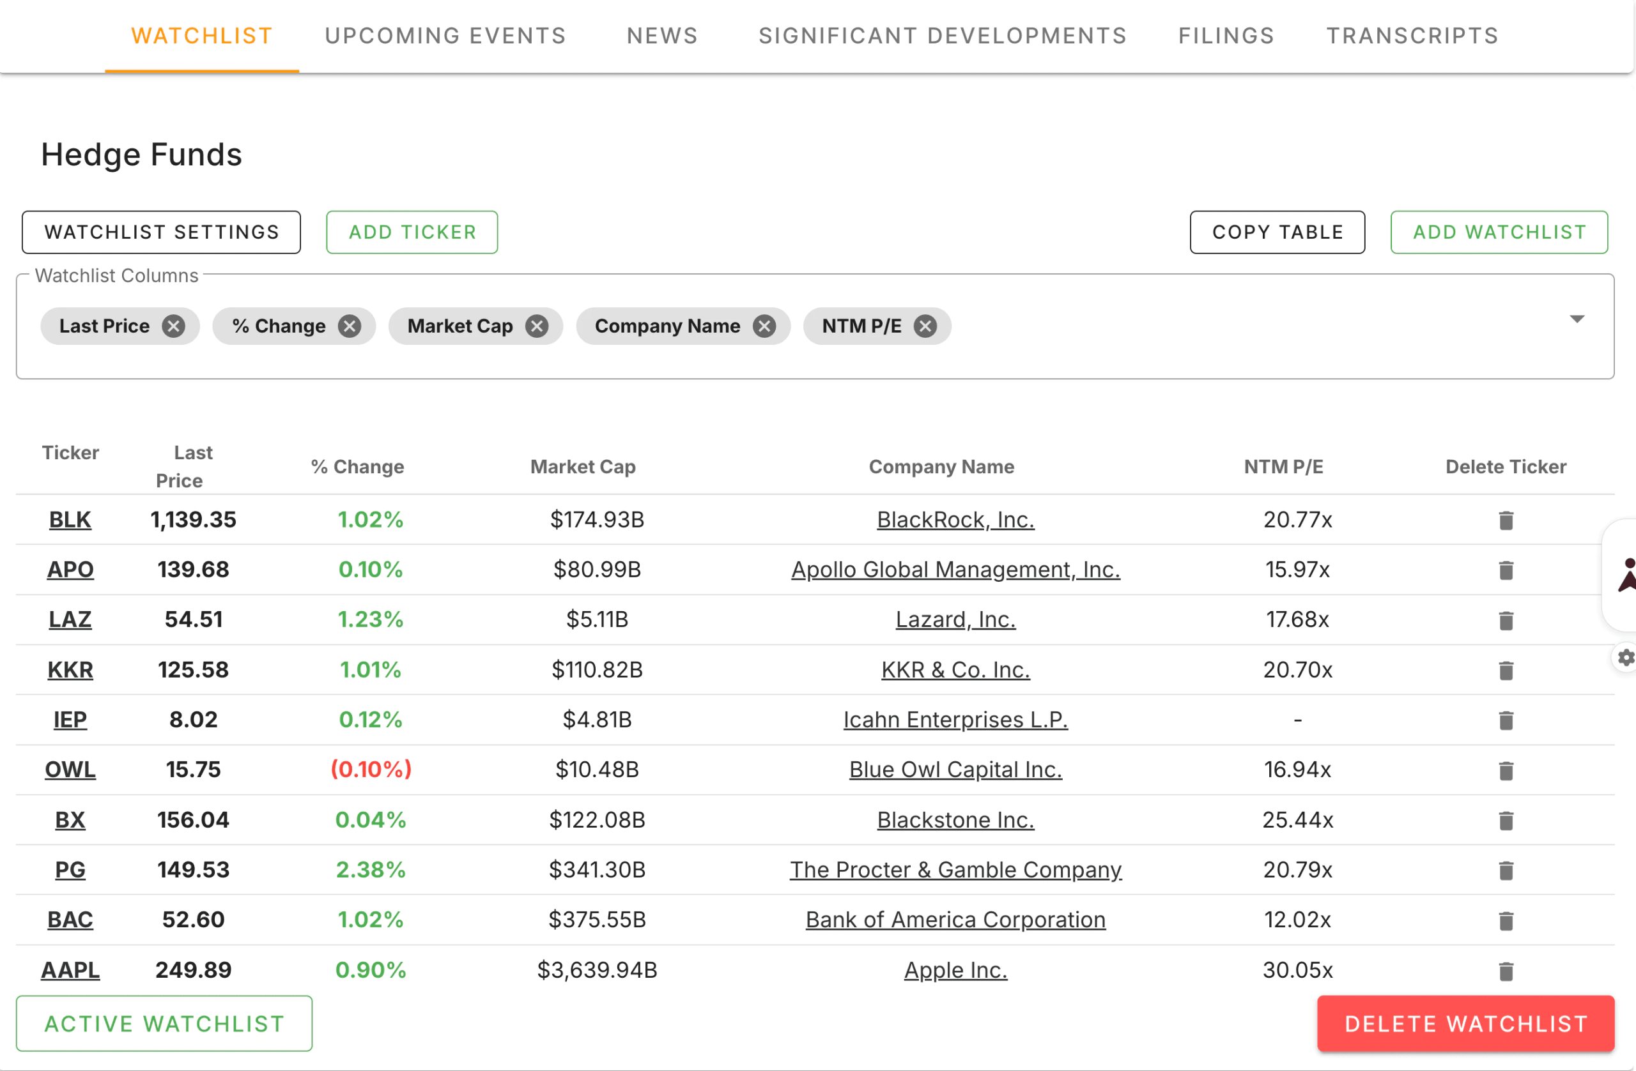The height and width of the screenshot is (1071, 1636).
Task: Delete the BLK ticker row
Action: point(1506,520)
